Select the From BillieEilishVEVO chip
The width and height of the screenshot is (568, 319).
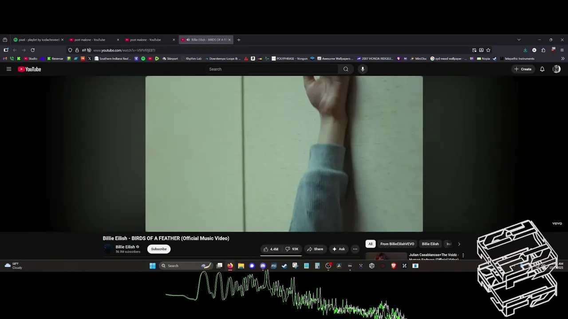coord(397,244)
